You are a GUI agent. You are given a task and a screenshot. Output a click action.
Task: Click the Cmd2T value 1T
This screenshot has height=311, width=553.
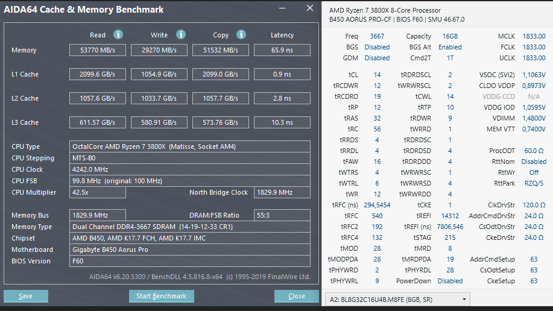click(450, 58)
